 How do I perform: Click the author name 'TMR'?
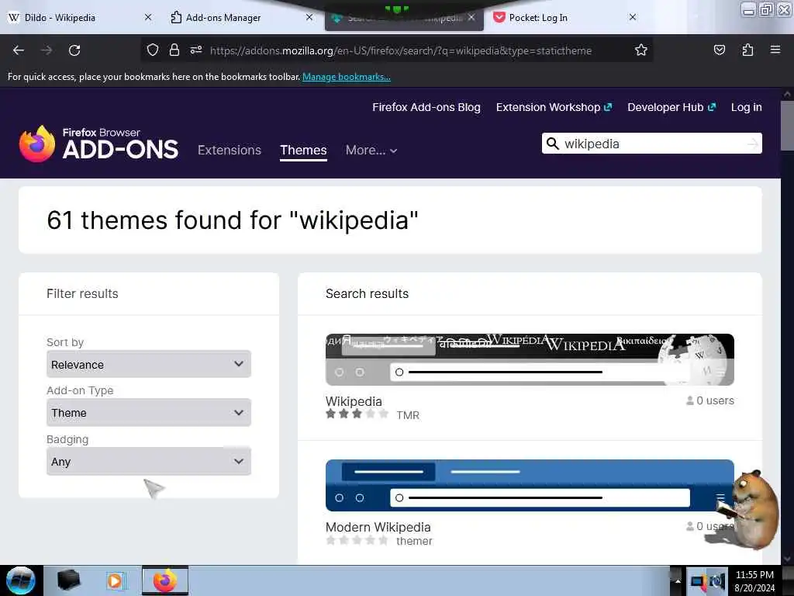408,415
